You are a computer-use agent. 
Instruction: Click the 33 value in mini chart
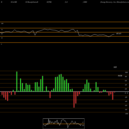click(83, 125)
